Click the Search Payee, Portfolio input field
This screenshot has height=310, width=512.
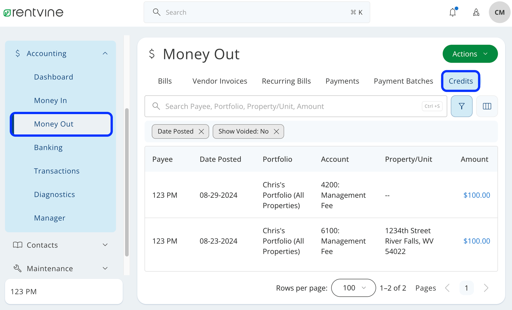pyautogui.click(x=292, y=106)
